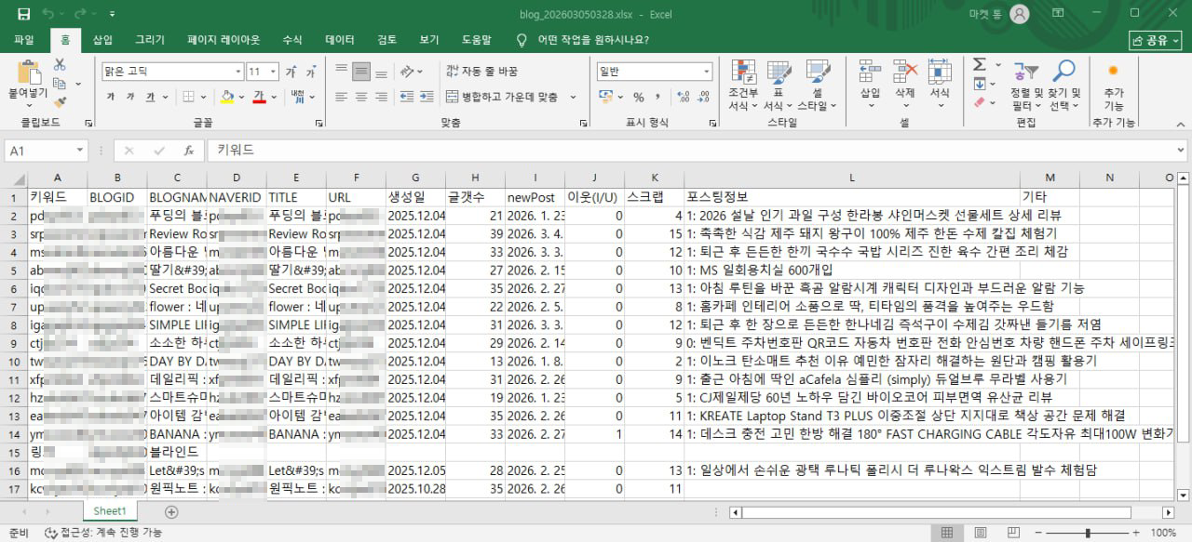Screen dimensions: 1192x542
Task: Click the insert function fx icon
Action: [x=188, y=150]
